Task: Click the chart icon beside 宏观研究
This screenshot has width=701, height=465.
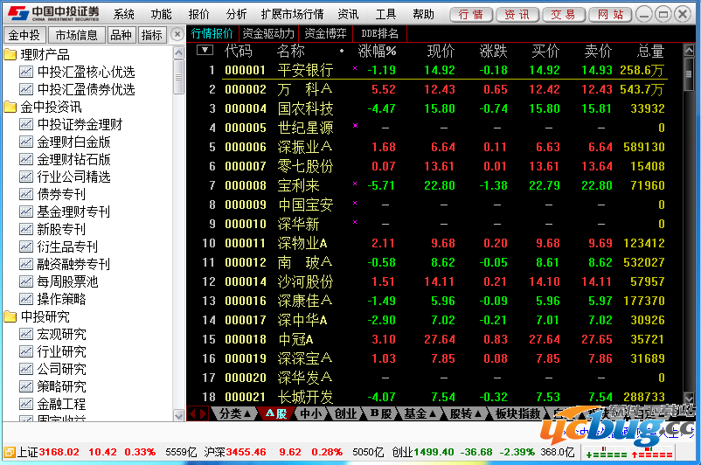Action: (x=26, y=334)
